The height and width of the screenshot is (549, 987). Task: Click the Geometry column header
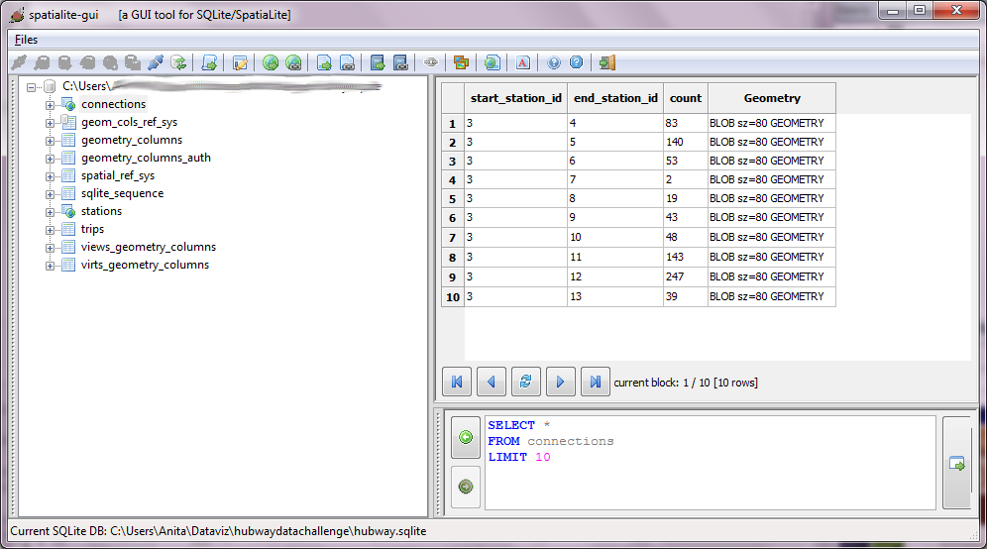coord(771,98)
